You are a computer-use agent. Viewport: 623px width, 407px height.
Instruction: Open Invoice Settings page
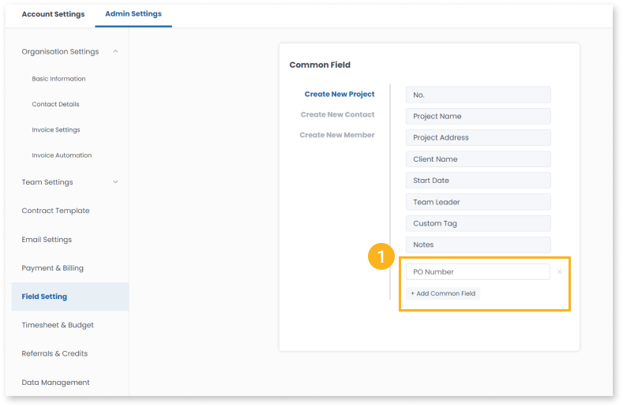pos(56,130)
